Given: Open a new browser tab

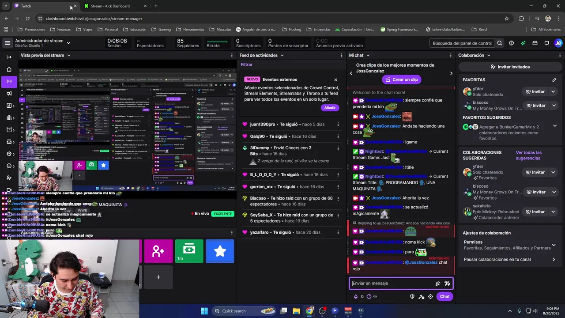Looking at the screenshot, I should [x=156, y=6].
